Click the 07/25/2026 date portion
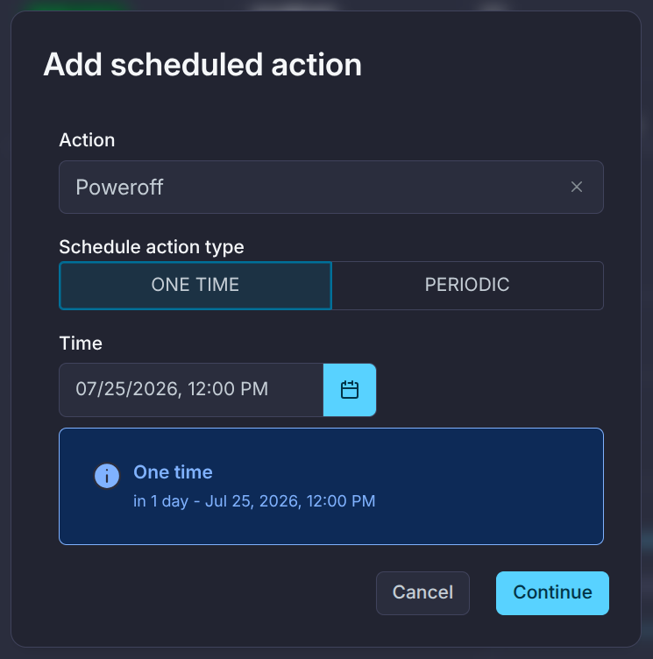This screenshot has width=653, height=659. pyautogui.click(x=126, y=389)
